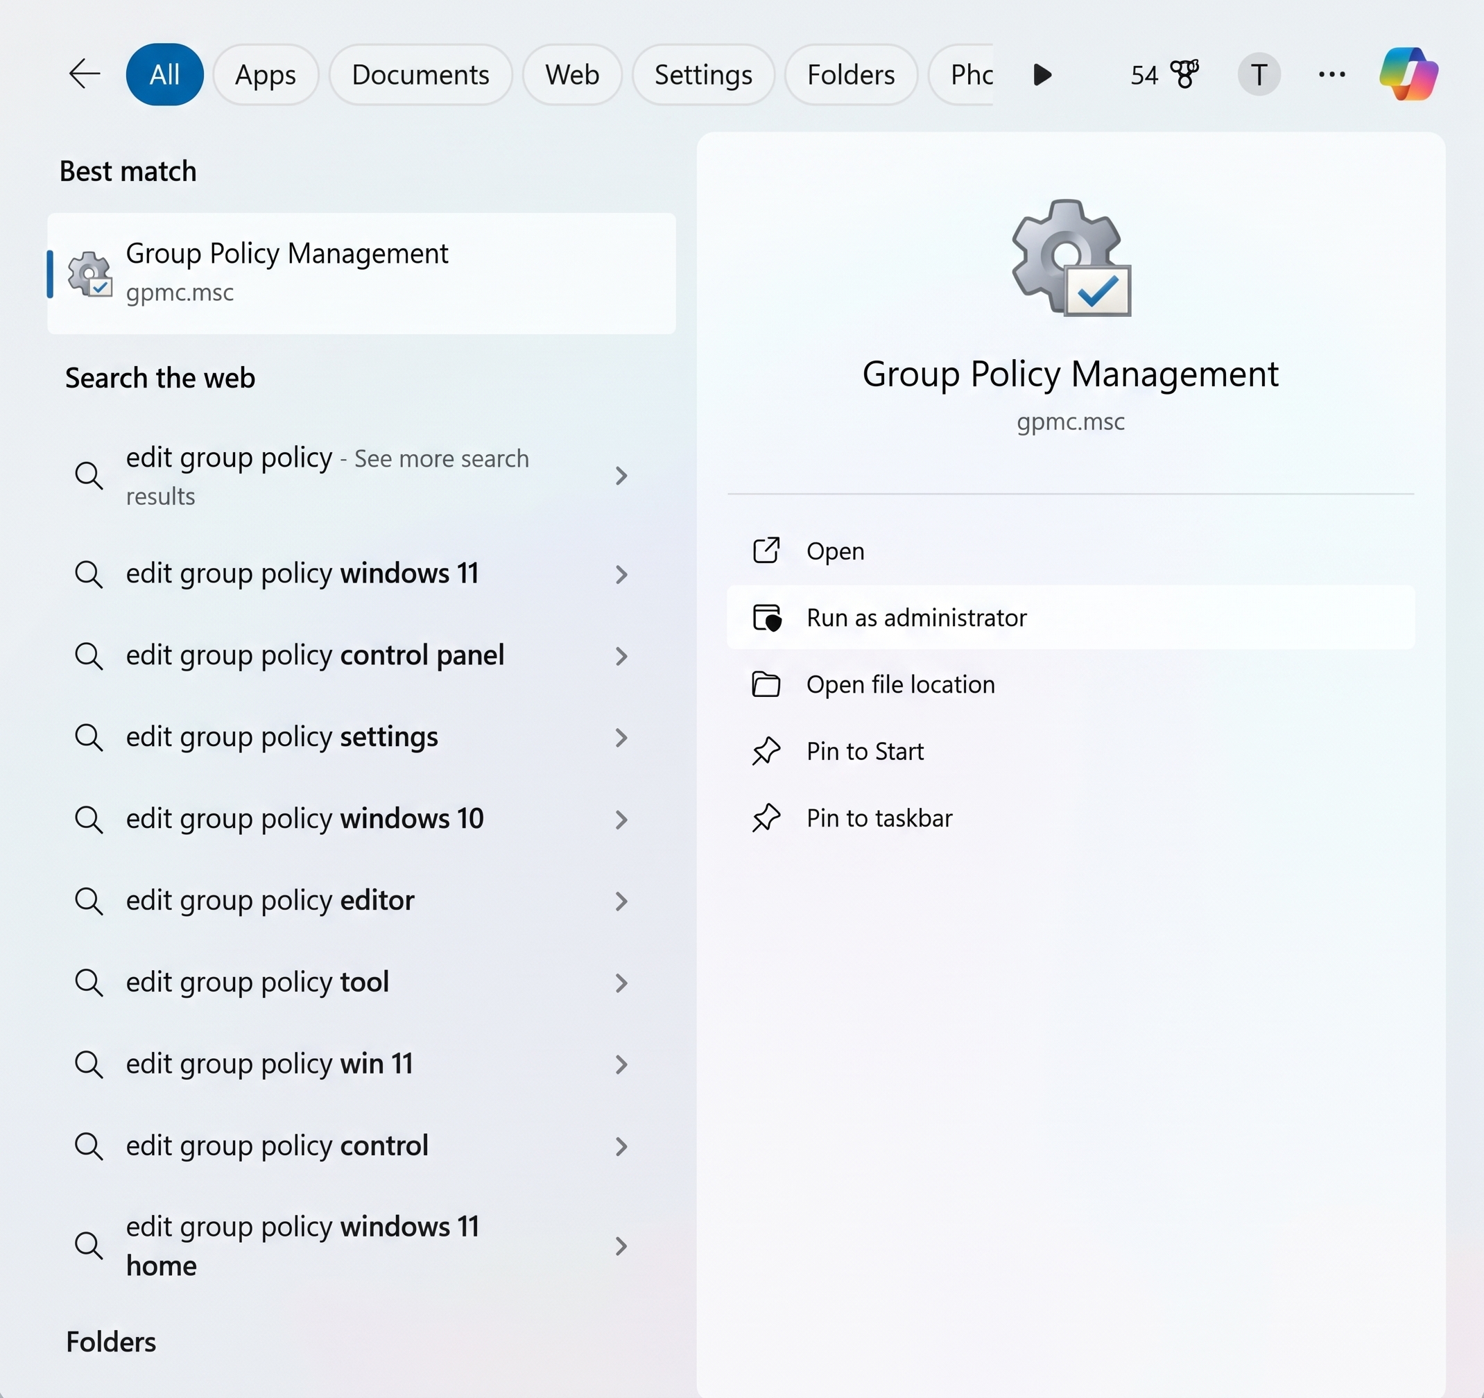Open the Group Policy Management best match result

[x=361, y=274]
